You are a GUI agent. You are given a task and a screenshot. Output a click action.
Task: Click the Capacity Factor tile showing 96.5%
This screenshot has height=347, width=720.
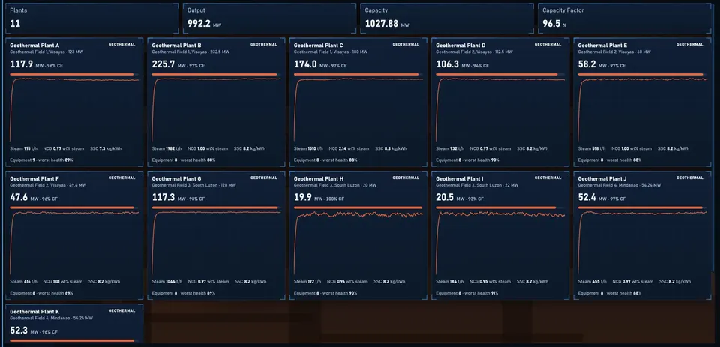point(625,18)
